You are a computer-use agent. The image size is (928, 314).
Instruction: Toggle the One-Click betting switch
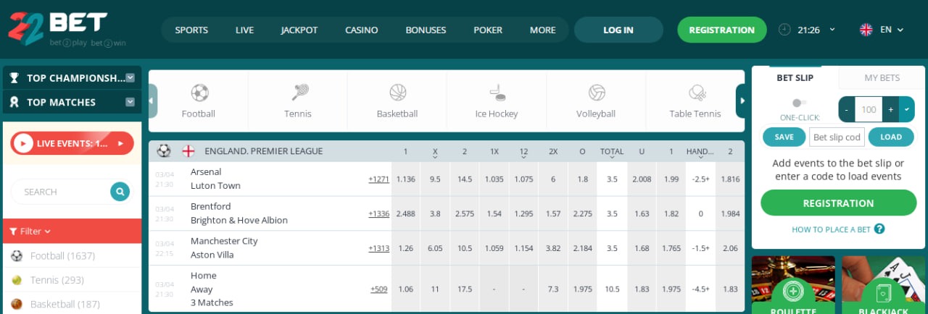(x=799, y=103)
